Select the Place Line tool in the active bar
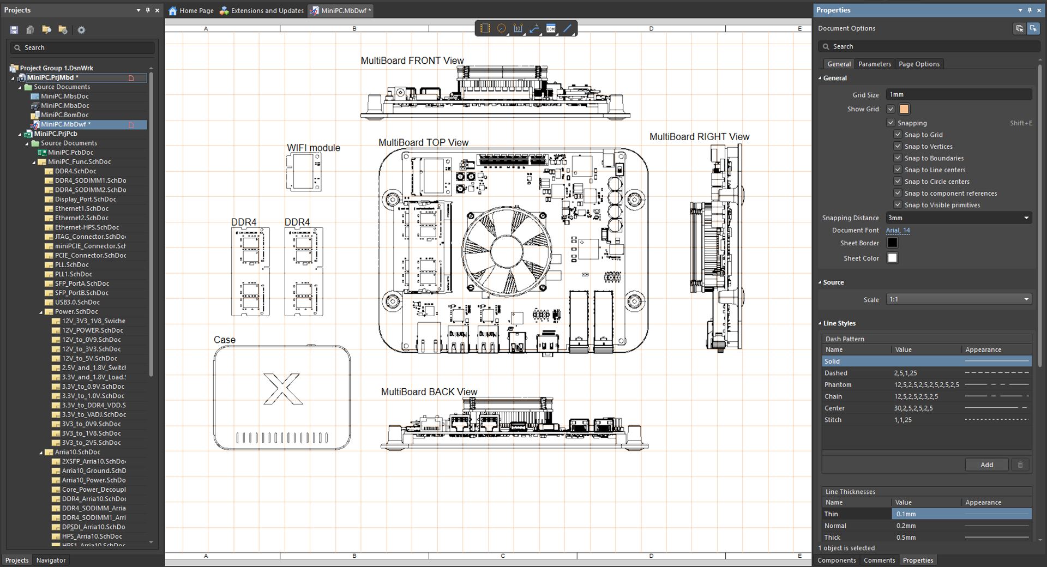1047x567 pixels. click(x=568, y=28)
